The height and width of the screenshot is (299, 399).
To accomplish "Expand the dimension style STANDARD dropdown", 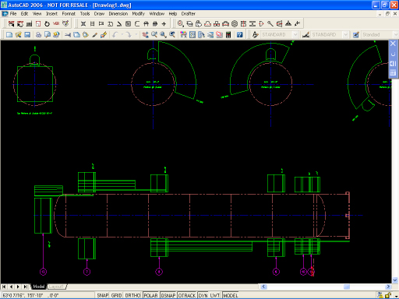I will tap(345, 34).
